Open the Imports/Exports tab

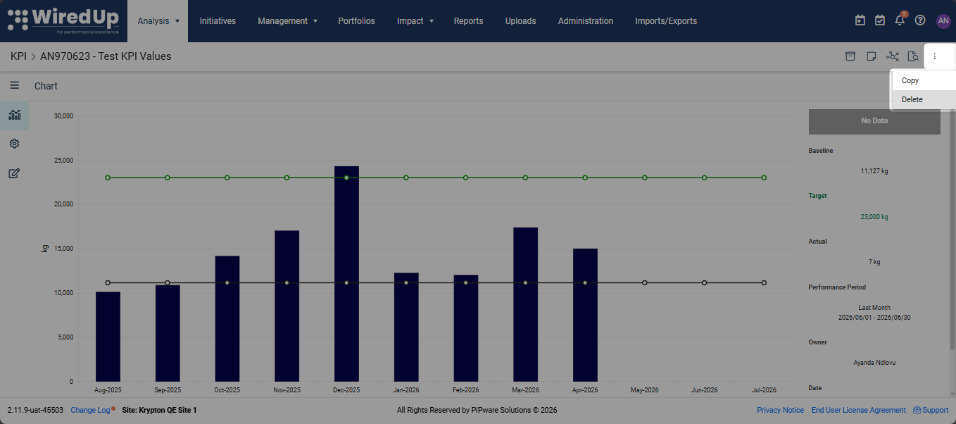666,21
